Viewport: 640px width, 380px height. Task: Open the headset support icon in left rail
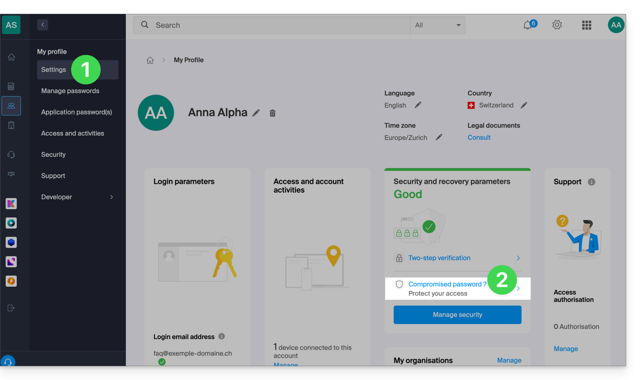(x=11, y=155)
